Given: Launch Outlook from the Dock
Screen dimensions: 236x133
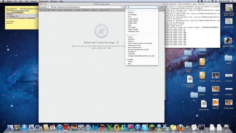Looking at the screenshot, I should (x=117, y=127).
